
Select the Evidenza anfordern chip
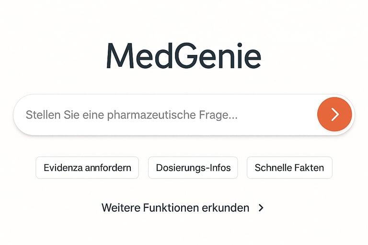pyautogui.click(x=87, y=168)
